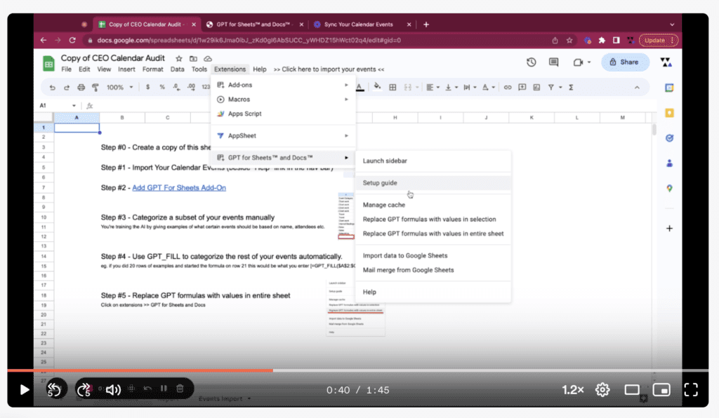719x418 pixels.
Task: Click the import your events menu
Action: pyautogui.click(x=329, y=69)
